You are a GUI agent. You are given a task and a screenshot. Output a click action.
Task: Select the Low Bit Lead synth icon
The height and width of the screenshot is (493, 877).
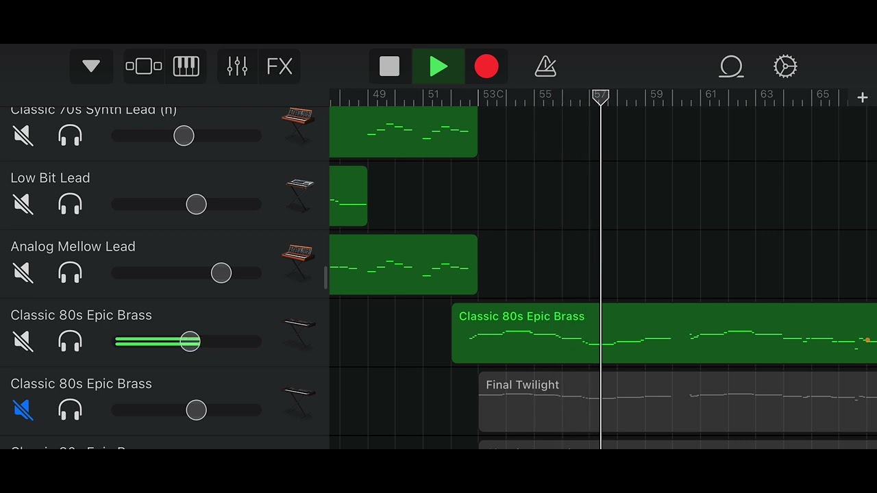(299, 194)
